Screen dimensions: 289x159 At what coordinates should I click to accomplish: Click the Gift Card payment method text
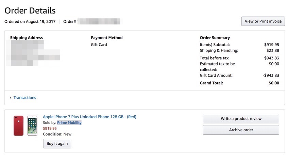click(99, 45)
